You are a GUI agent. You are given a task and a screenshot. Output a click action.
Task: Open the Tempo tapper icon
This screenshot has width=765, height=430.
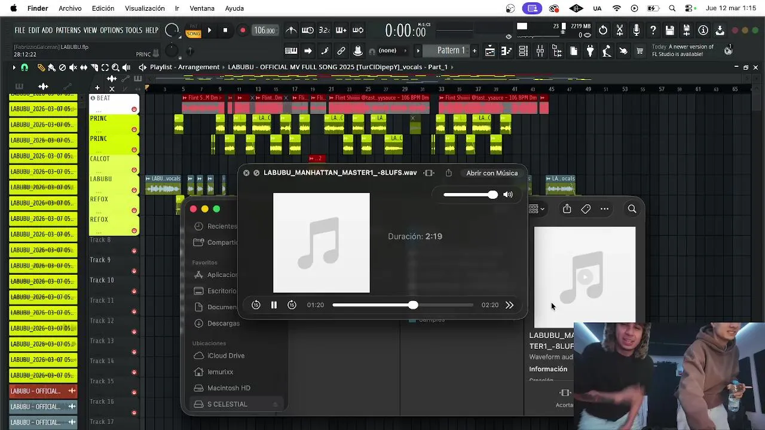click(x=607, y=51)
